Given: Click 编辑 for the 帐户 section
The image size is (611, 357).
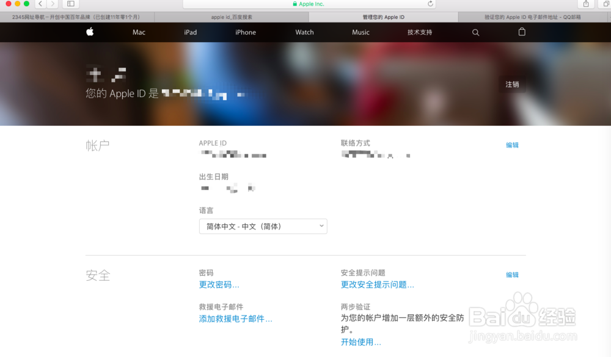Looking at the screenshot, I should pos(512,145).
